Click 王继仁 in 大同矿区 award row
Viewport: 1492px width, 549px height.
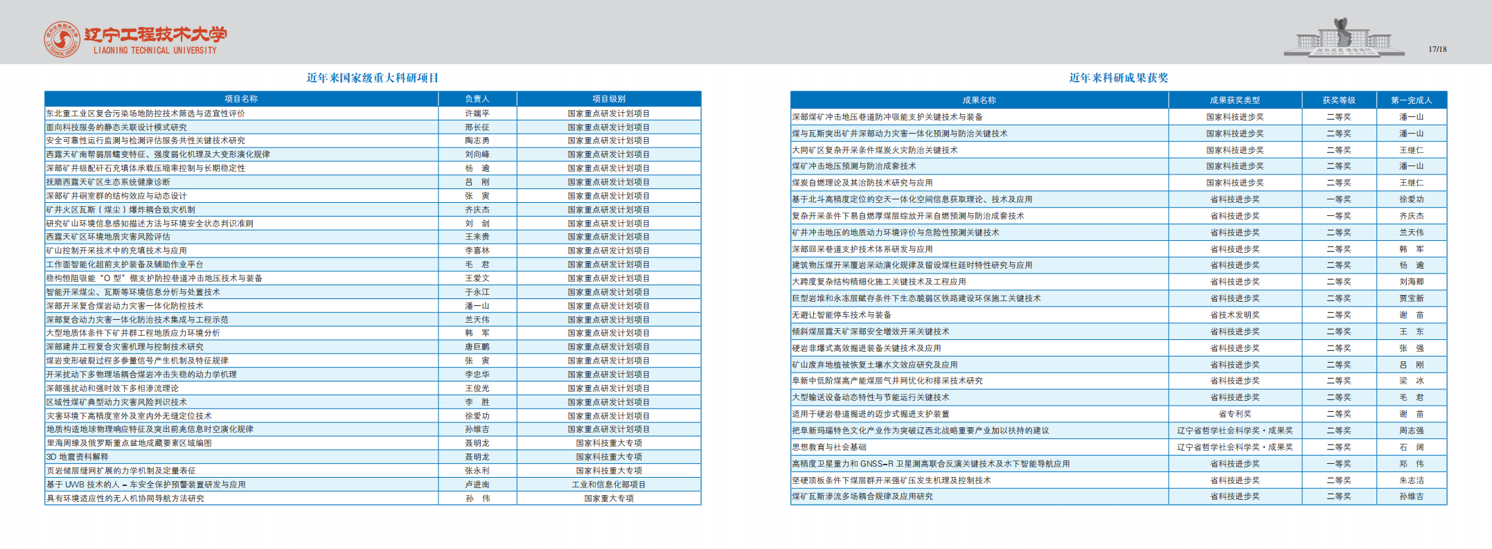[1412, 150]
